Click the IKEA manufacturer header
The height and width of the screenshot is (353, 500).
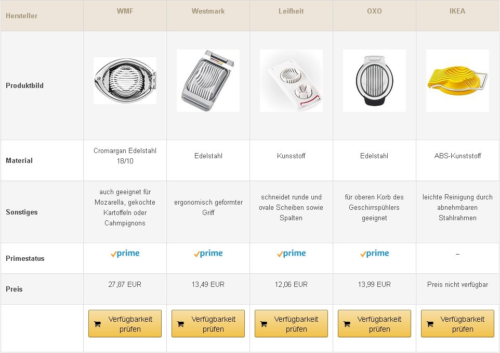[x=457, y=11]
